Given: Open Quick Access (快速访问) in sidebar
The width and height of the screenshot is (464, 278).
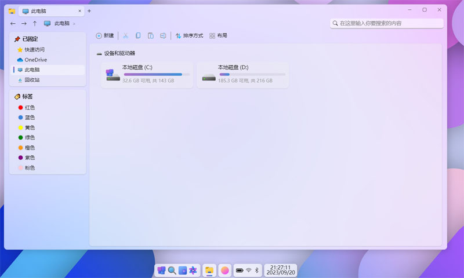Looking at the screenshot, I should [48, 50].
